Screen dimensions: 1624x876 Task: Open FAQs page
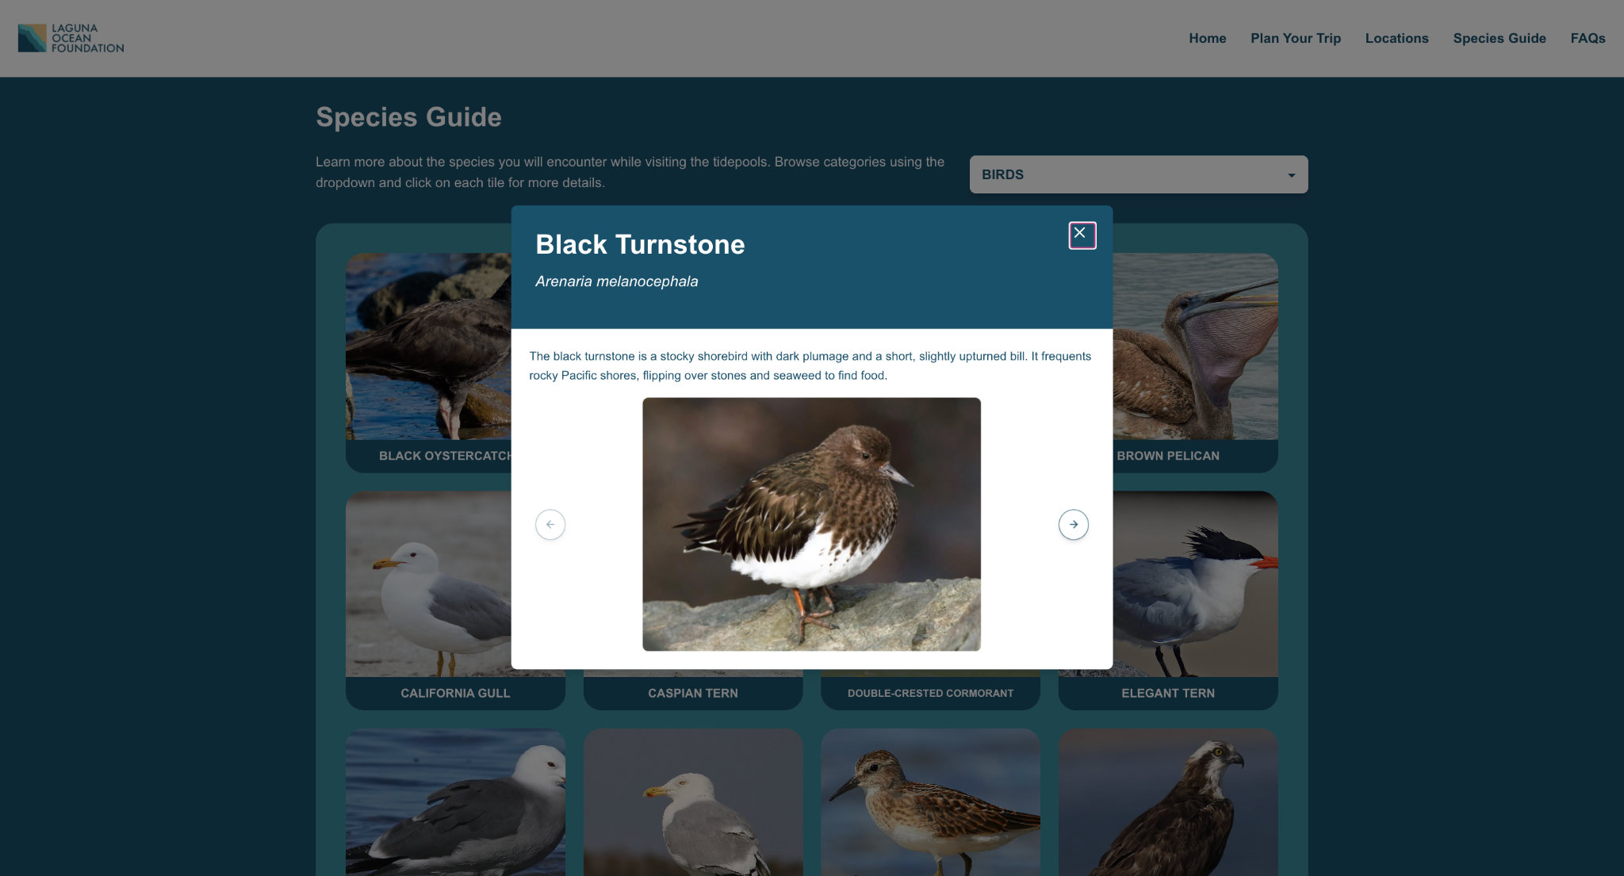[1588, 38]
